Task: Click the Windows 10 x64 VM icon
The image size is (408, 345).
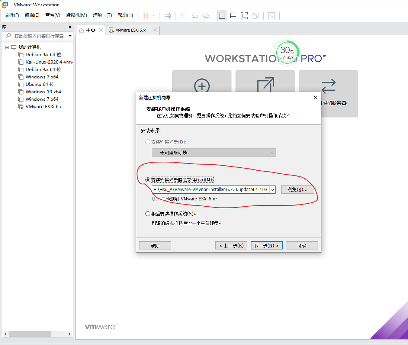Action: coord(21,92)
